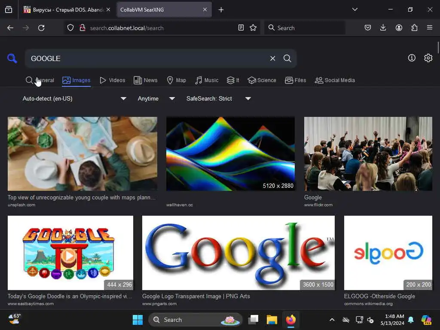Switch to the News category

[146, 80]
